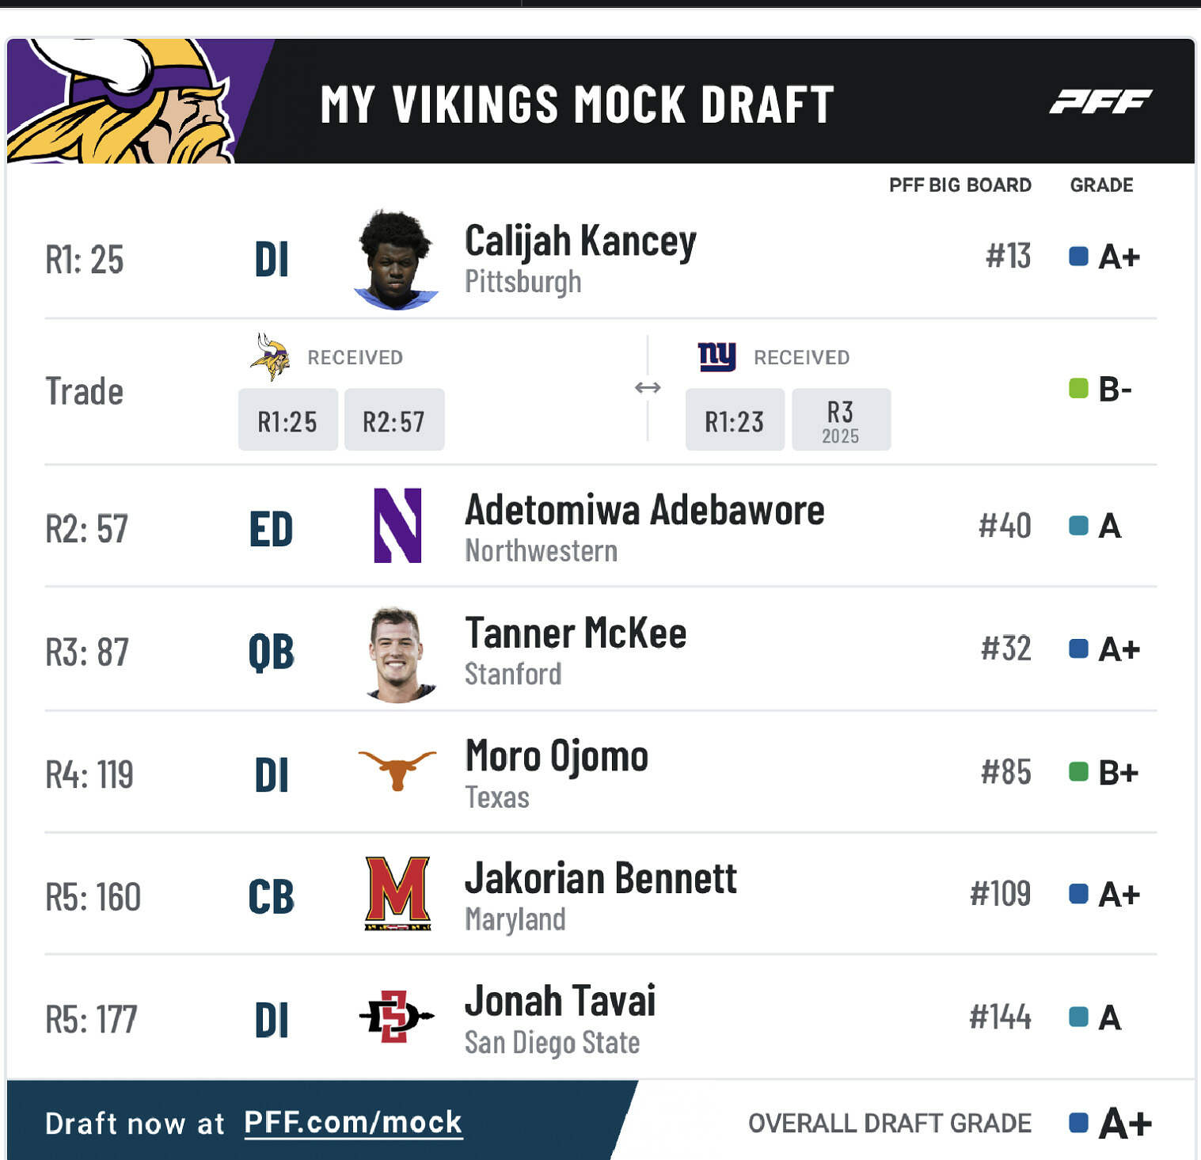Click the Texas Longhorns logo
This screenshot has height=1160, width=1201.
coord(397,770)
